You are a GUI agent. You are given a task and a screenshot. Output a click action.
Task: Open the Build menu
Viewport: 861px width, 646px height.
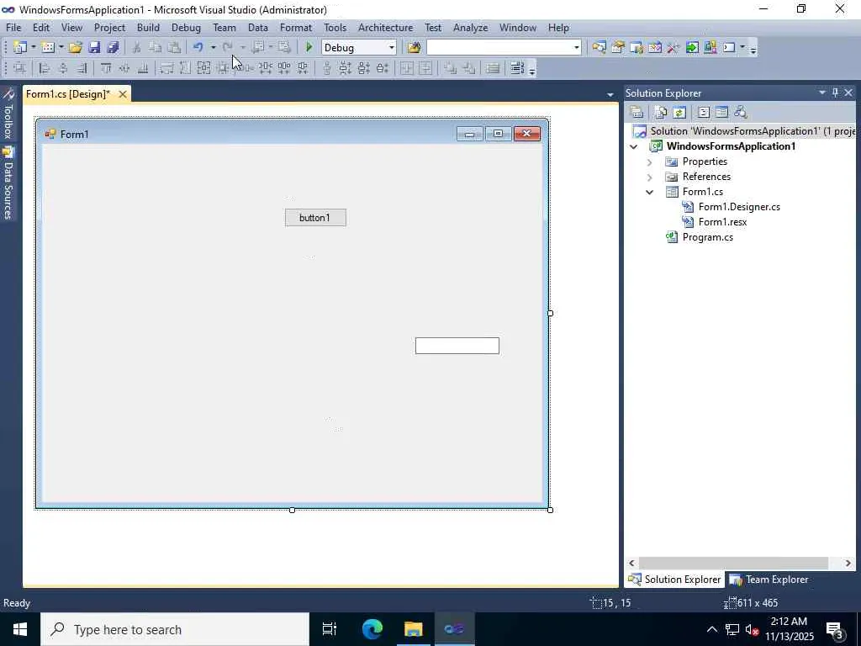point(148,28)
